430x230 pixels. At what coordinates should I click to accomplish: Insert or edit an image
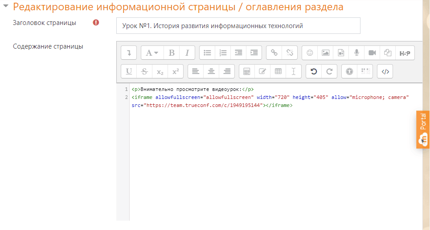point(326,53)
